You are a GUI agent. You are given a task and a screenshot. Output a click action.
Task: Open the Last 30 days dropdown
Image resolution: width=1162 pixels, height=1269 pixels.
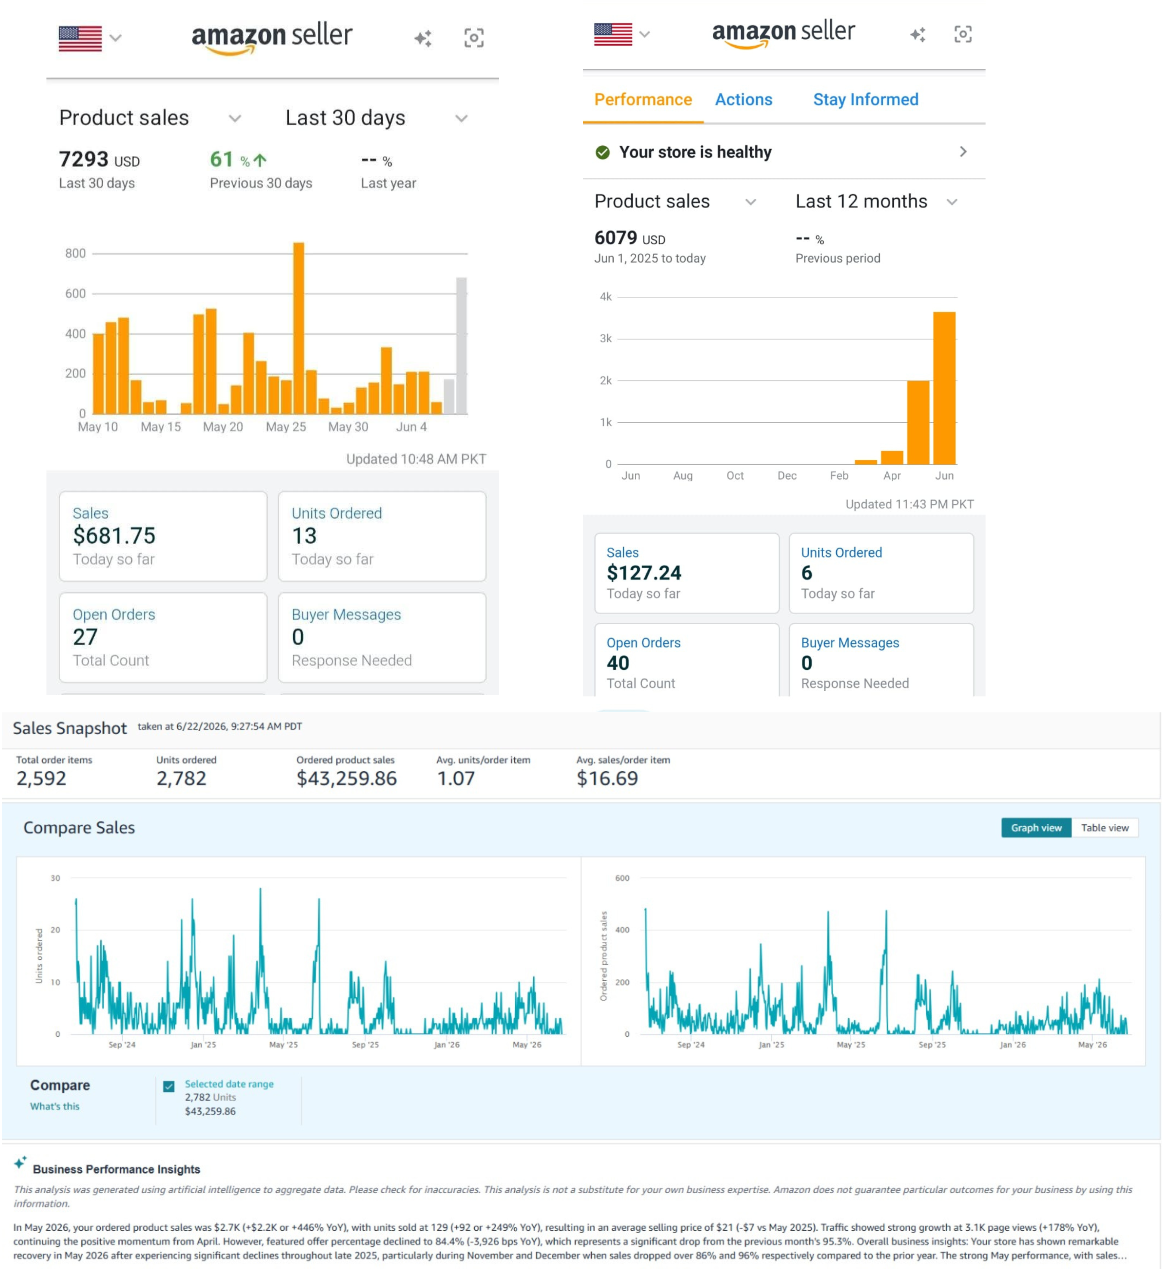(x=377, y=118)
